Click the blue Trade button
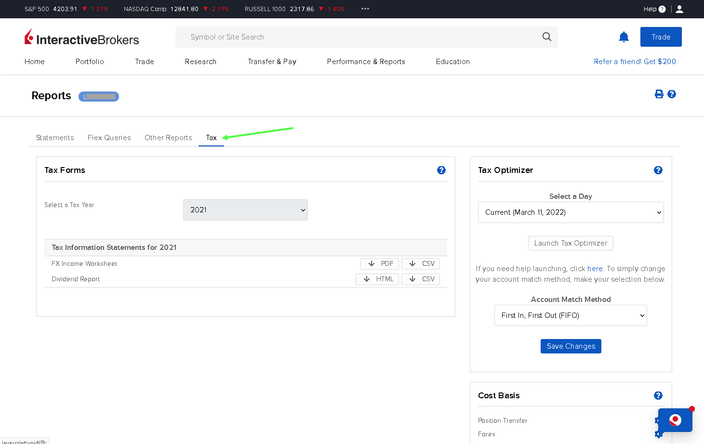704x444 pixels. tap(661, 37)
